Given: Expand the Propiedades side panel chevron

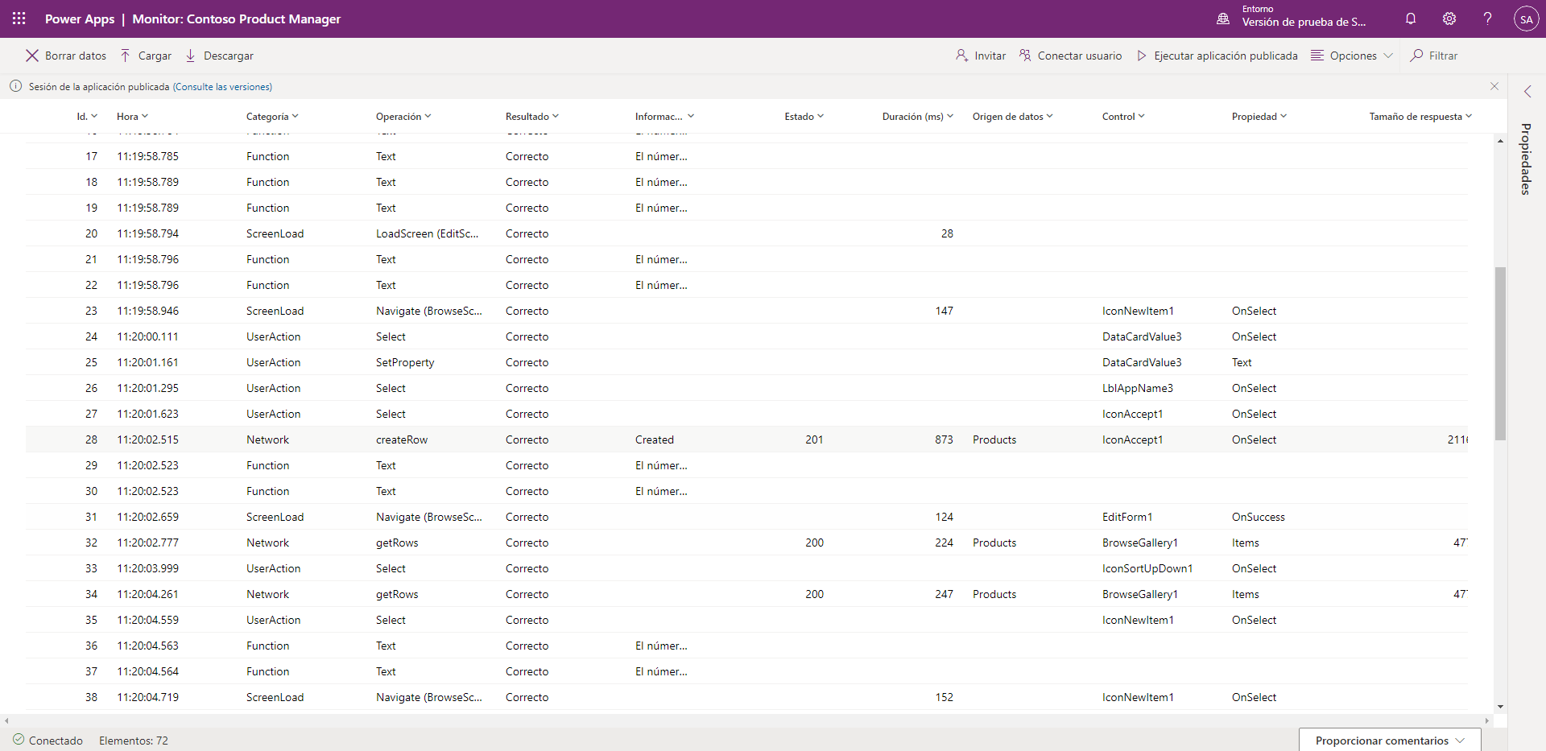Looking at the screenshot, I should (x=1527, y=92).
